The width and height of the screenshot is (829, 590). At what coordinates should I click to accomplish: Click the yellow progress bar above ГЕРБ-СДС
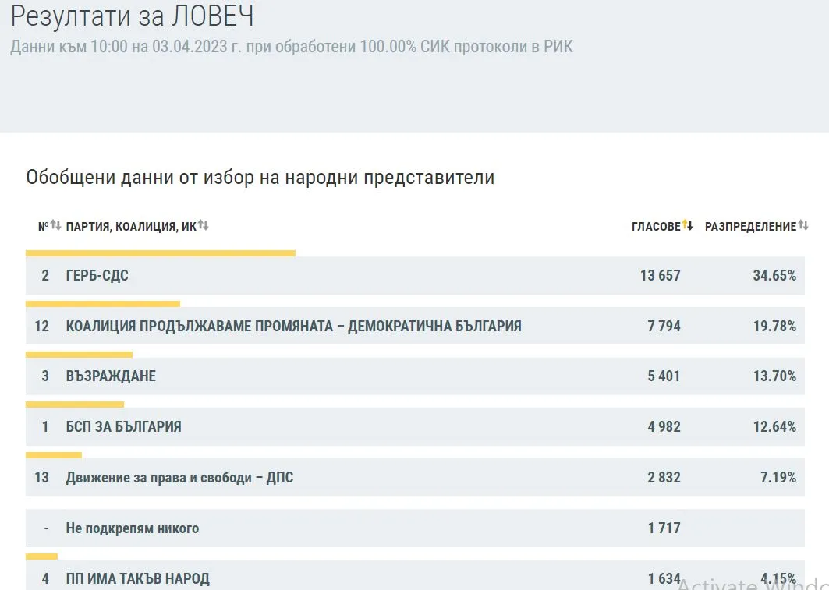160,253
